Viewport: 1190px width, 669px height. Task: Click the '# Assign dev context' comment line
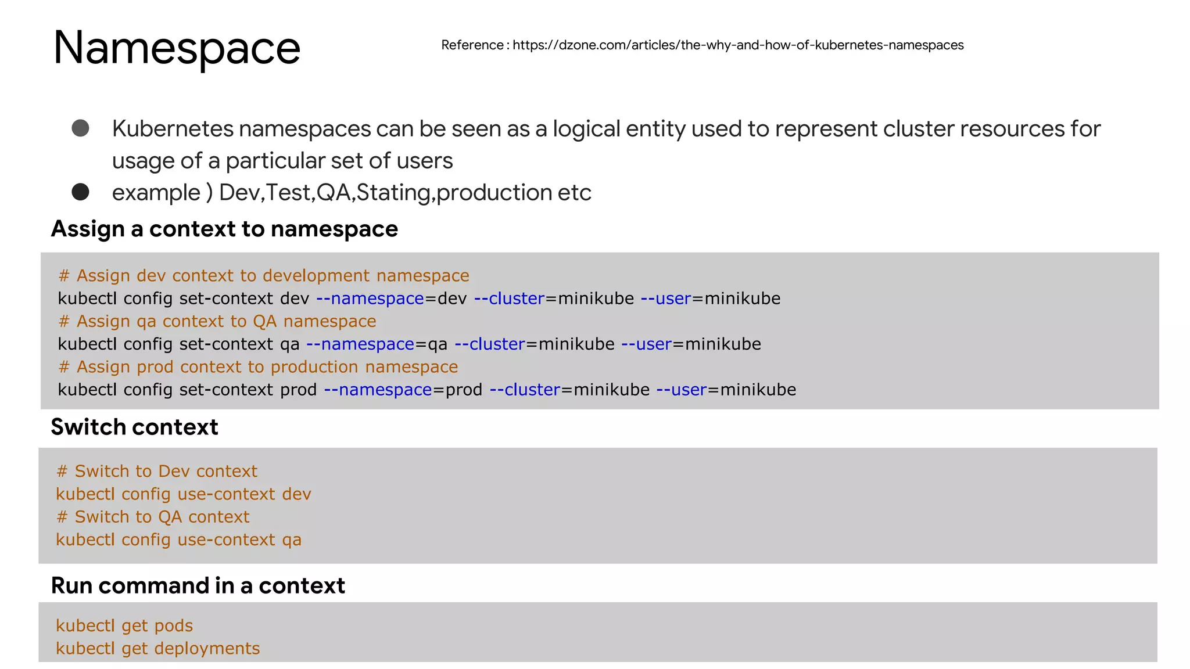pos(264,275)
